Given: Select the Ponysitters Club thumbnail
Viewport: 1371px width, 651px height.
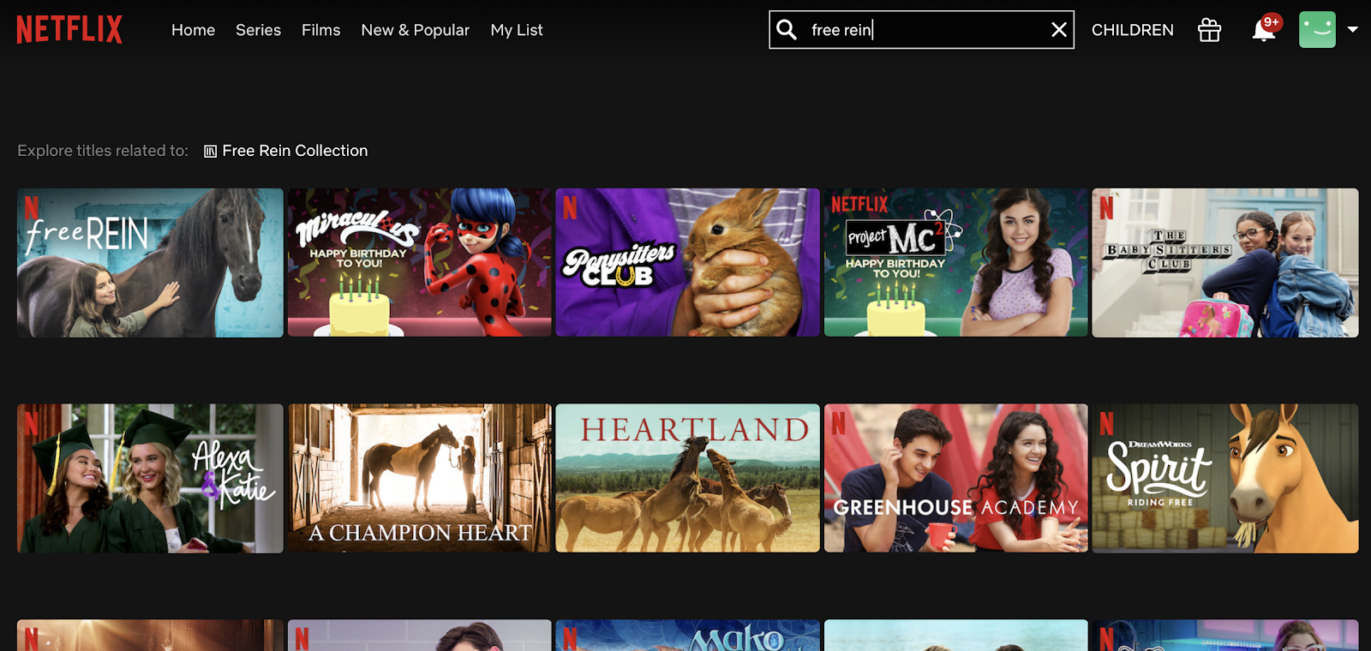Looking at the screenshot, I should [687, 263].
